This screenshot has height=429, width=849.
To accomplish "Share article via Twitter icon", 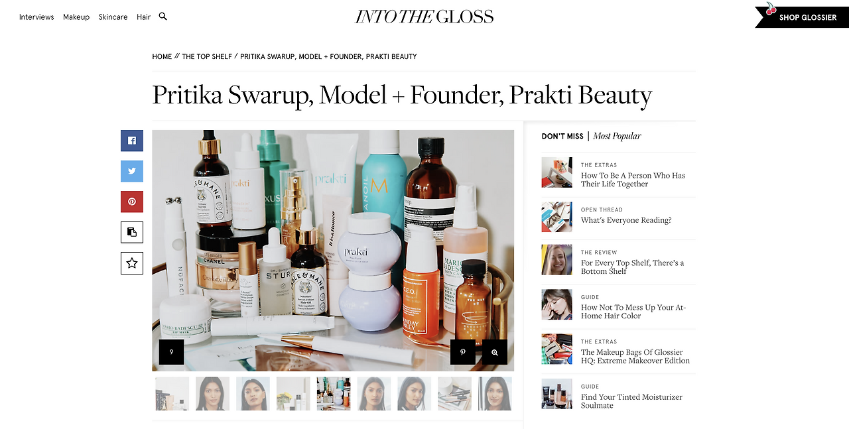I will [132, 171].
